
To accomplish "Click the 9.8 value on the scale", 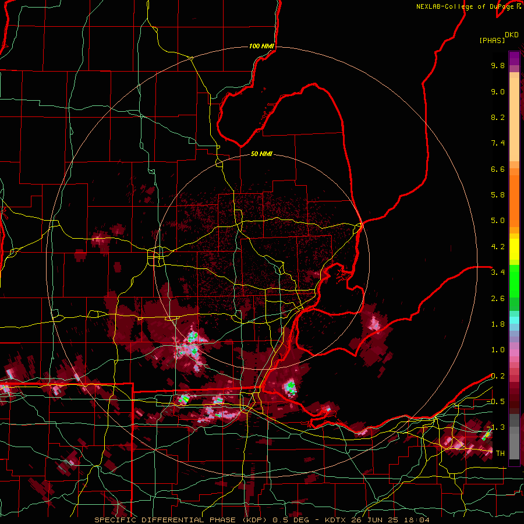I will [498, 65].
